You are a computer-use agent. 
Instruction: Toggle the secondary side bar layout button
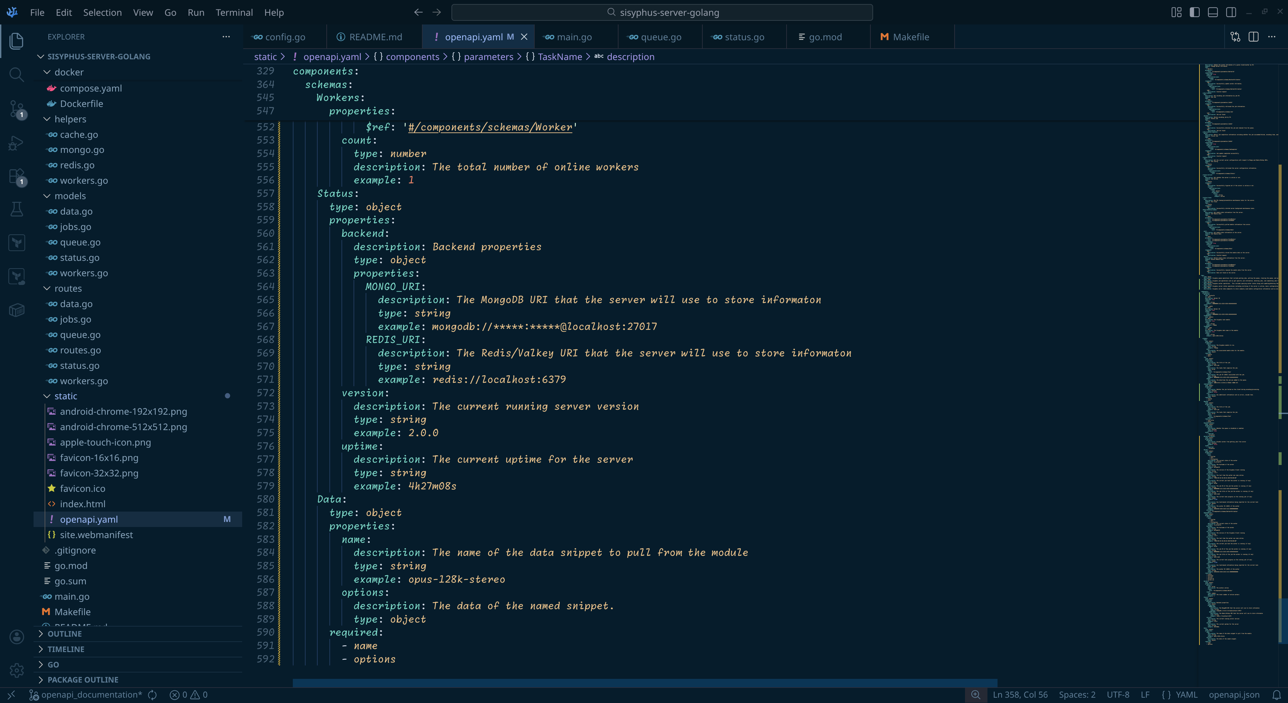click(x=1231, y=12)
